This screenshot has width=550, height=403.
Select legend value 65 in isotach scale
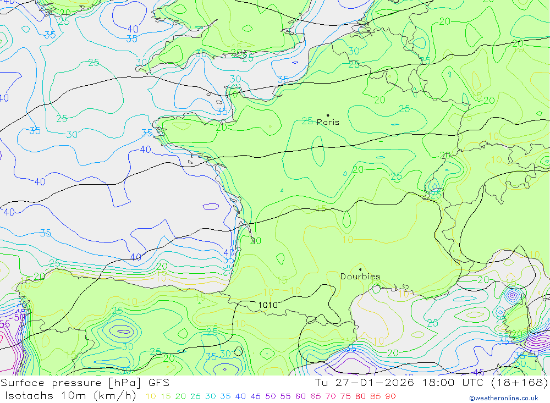[x=315, y=396]
